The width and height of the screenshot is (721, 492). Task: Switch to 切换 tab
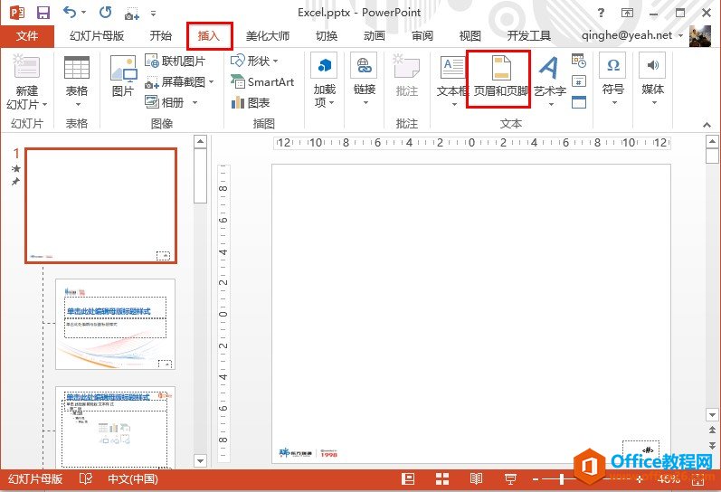tap(327, 36)
